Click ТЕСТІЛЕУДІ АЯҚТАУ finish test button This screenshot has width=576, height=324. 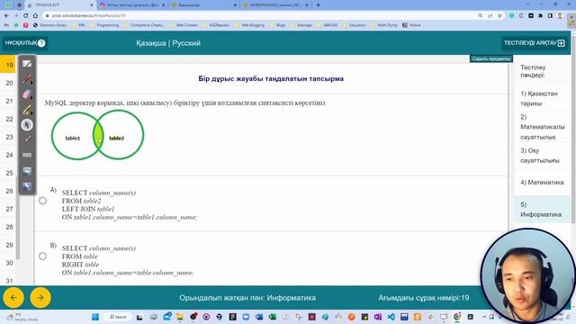point(534,43)
